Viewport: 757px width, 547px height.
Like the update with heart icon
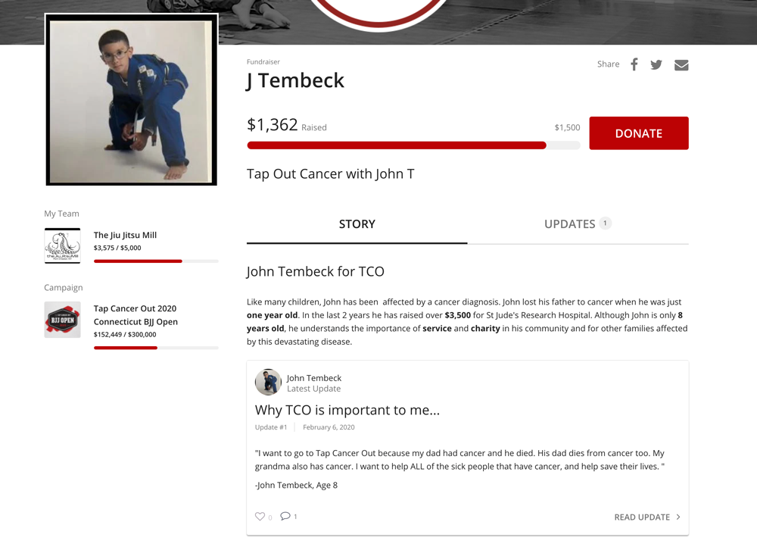point(260,516)
